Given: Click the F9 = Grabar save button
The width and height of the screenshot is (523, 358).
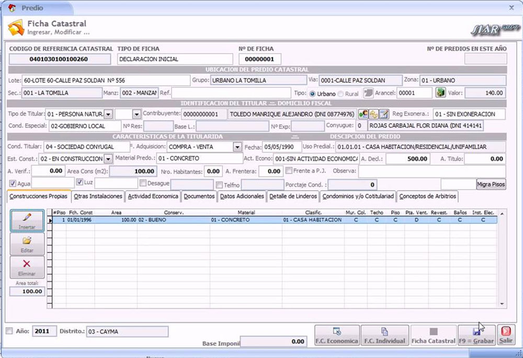Looking at the screenshot, I should point(476,335).
